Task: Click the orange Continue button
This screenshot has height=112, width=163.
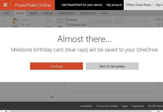Action: [x=56, y=66]
